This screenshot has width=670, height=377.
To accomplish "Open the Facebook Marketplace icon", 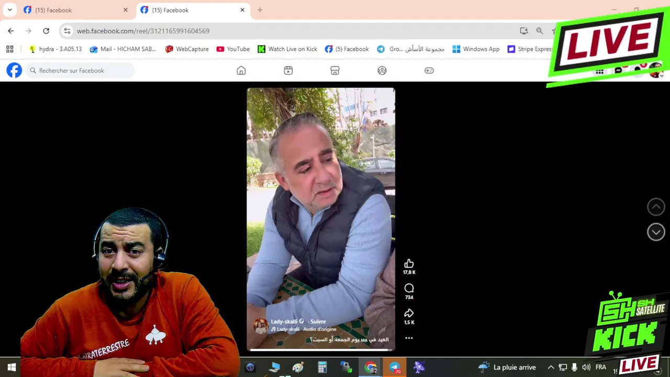I will tap(335, 70).
